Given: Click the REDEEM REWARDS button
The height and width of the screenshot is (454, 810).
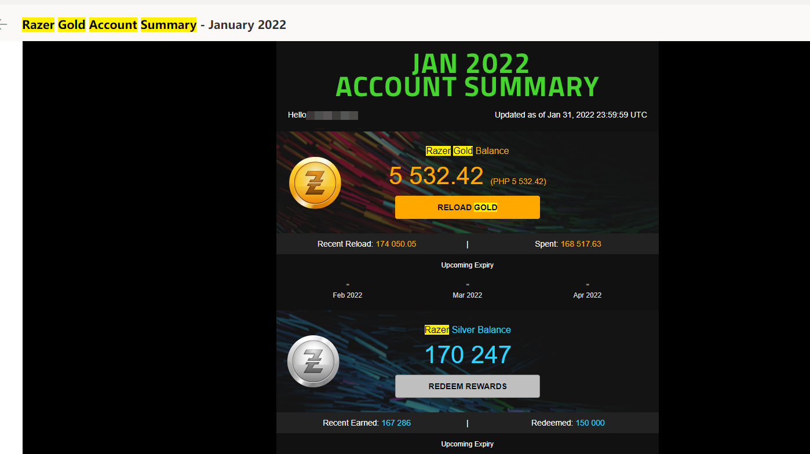Looking at the screenshot, I should [468, 386].
